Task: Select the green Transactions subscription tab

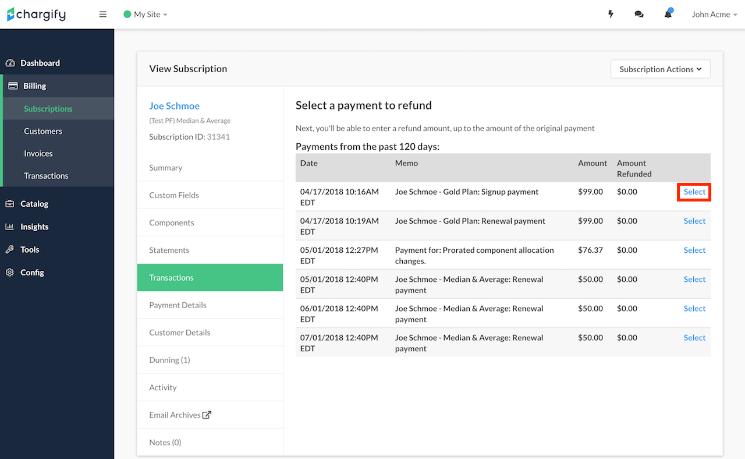Action: tap(210, 277)
